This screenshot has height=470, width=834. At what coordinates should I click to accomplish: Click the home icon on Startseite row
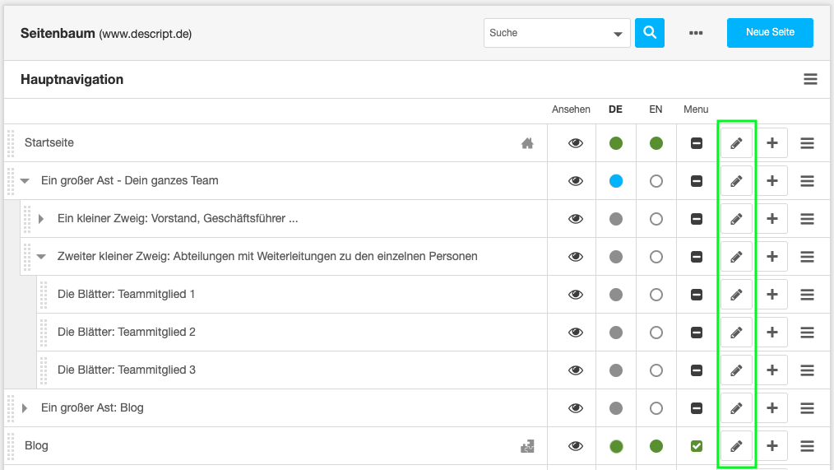coord(527,143)
